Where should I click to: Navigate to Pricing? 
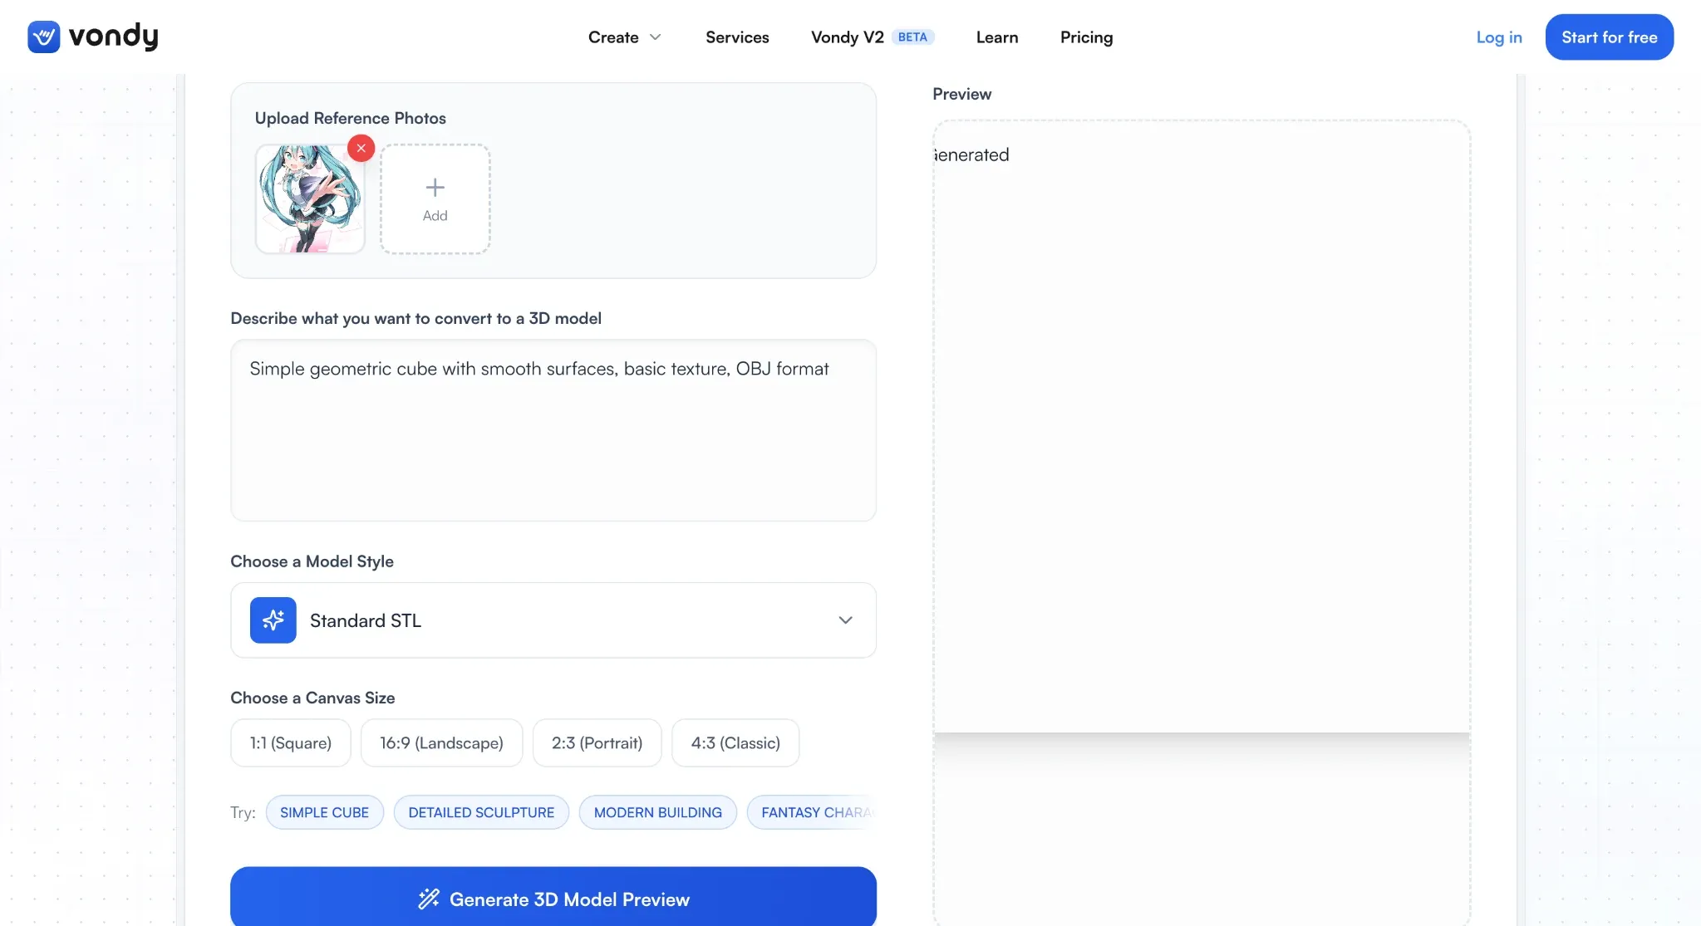tap(1086, 37)
